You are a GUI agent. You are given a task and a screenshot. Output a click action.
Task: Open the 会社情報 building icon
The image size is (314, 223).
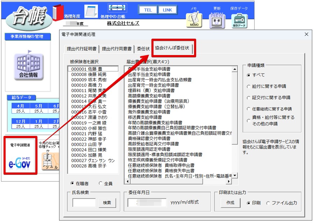tap(28, 66)
